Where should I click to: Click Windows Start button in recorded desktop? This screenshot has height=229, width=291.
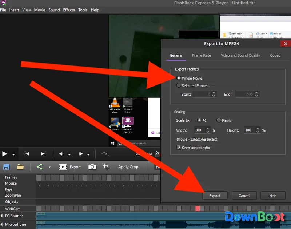tap(113, 143)
